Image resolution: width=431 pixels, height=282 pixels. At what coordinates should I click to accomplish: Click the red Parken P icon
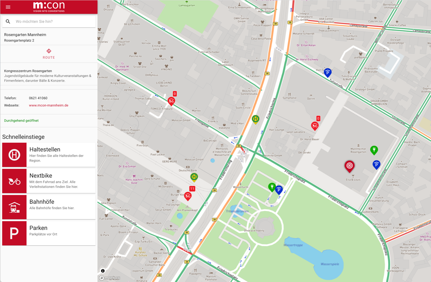(14, 233)
